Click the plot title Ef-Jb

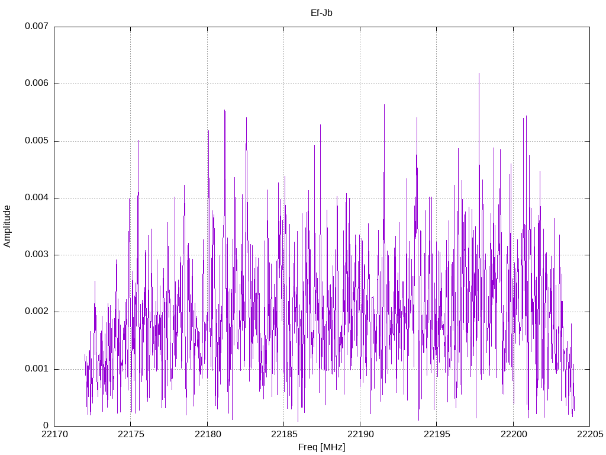coord(321,13)
